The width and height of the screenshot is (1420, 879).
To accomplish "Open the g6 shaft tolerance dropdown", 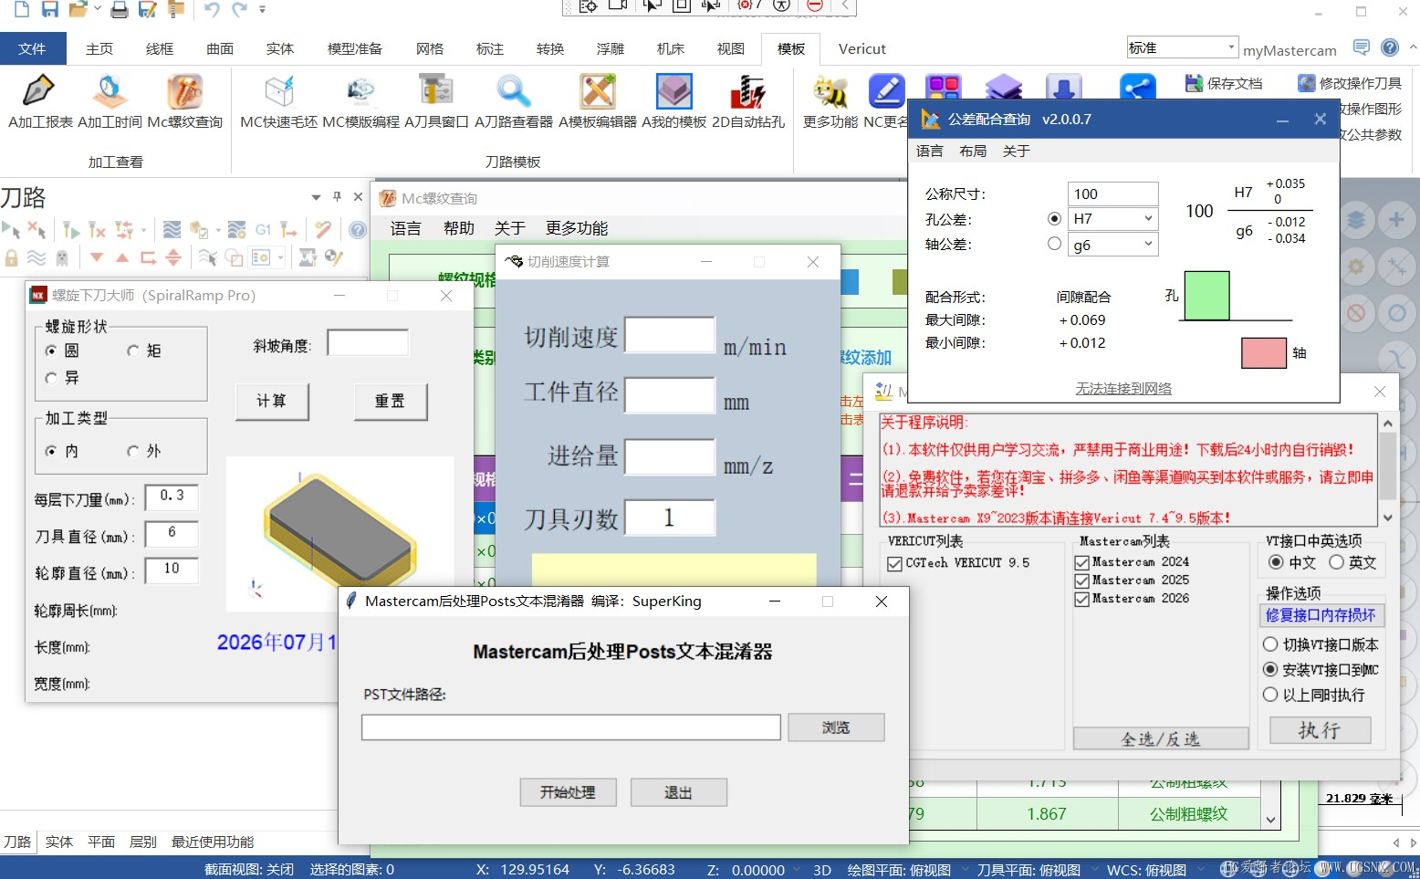I will point(1148,245).
